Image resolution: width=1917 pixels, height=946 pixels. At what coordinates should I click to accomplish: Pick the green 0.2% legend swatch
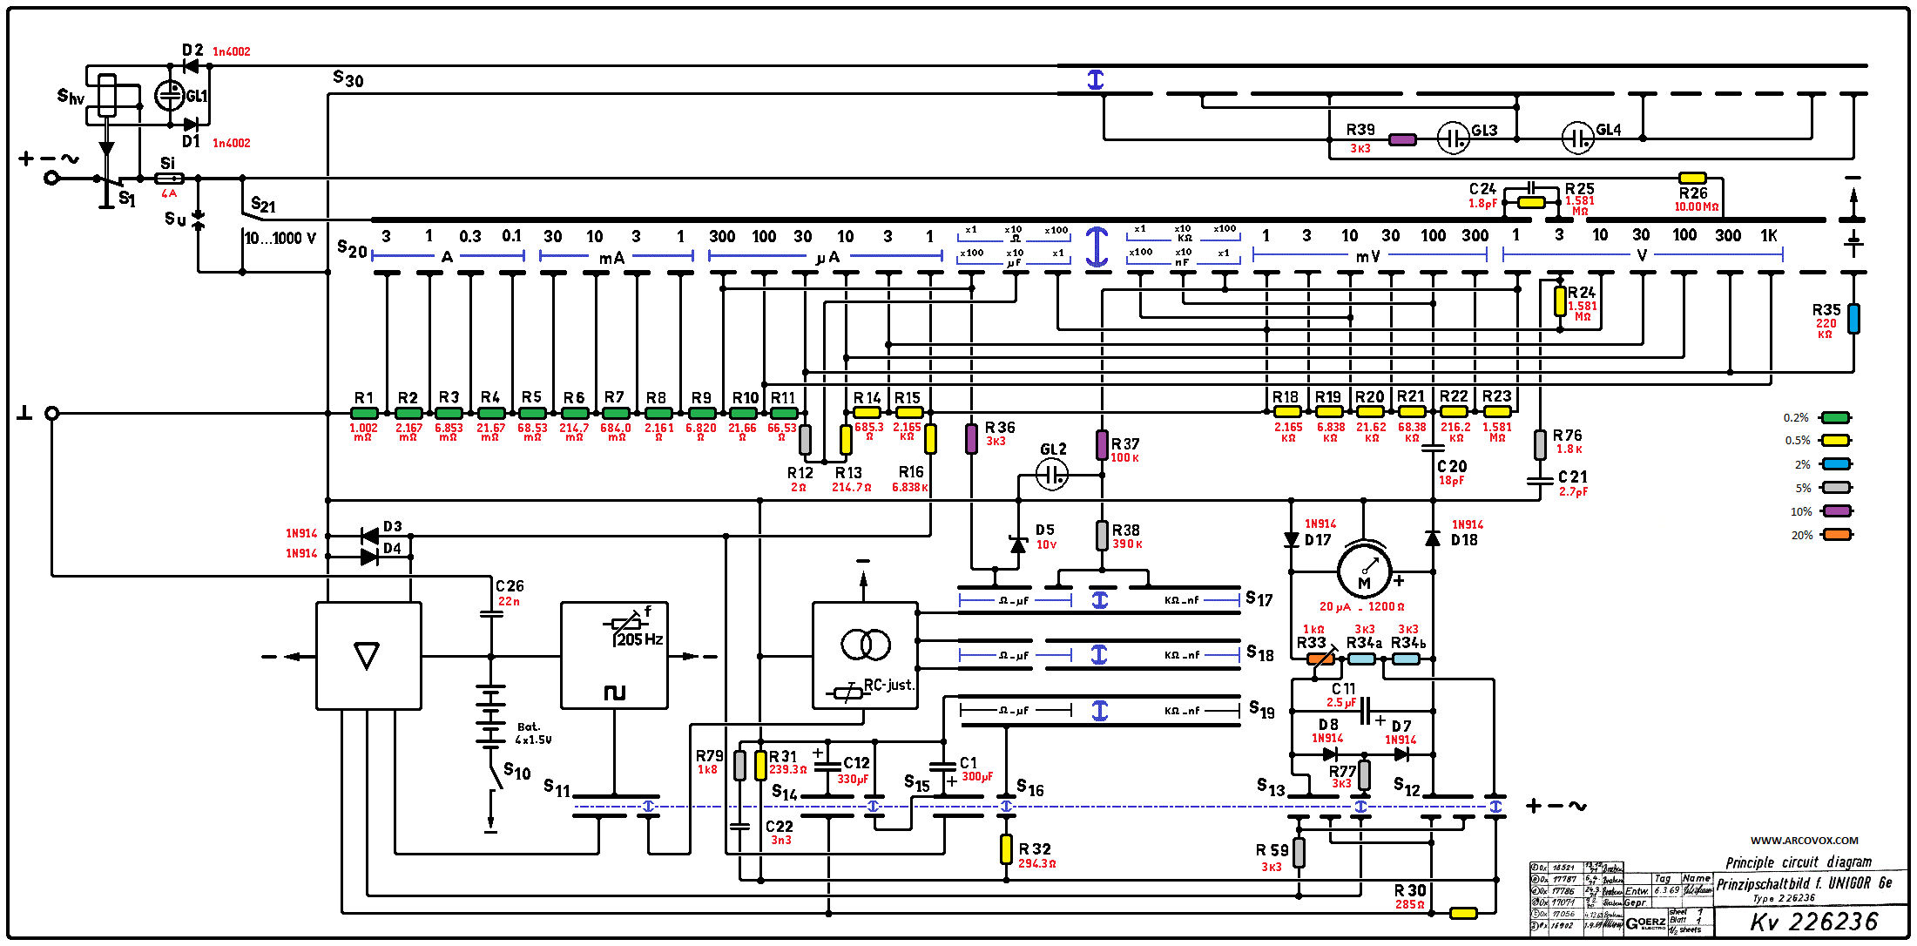(x=1836, y=417)
